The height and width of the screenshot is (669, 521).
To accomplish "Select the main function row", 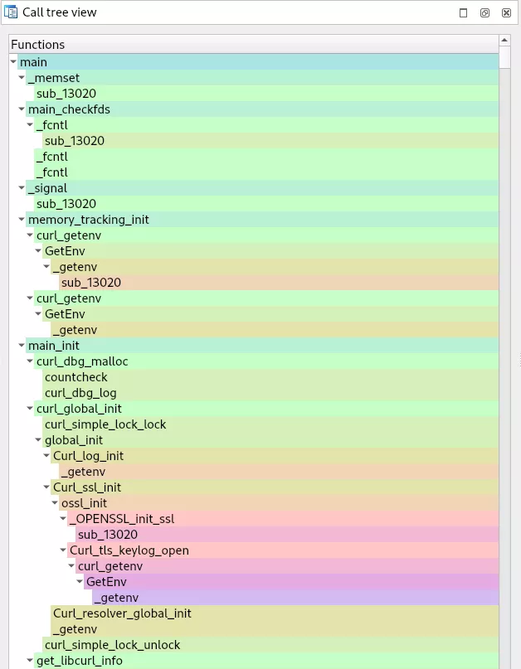I will [x=258, y=62].
